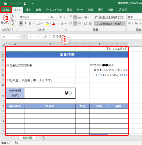The image size is (142, 145).
Task: Switch to the 表示 tab
Action: click(101, 10)
